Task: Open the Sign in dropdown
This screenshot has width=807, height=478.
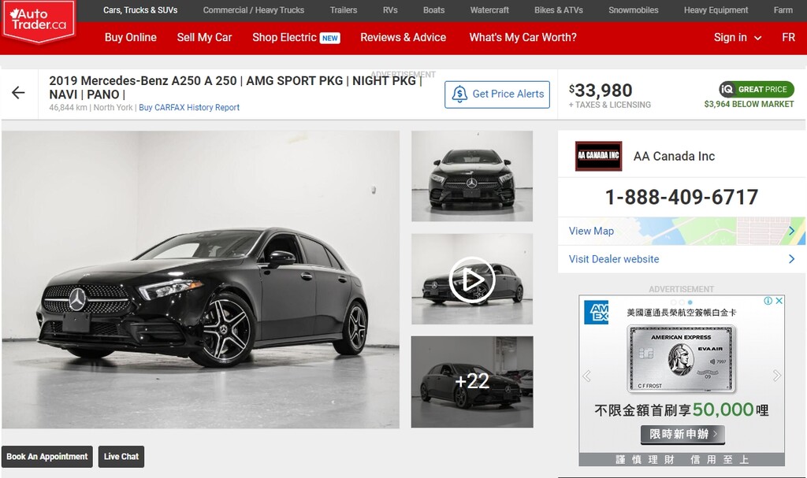Action: pyautogui.click(x=738, y=38)
